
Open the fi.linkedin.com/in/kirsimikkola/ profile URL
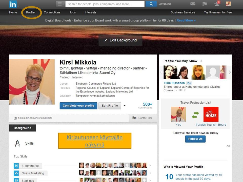[35, 118]
